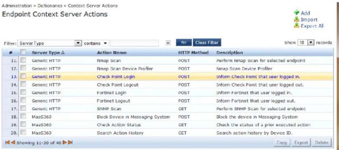Click 'Search action history by Device ID.' description
This screenshot has width=339, height=150.
click(x=254, y=133)
